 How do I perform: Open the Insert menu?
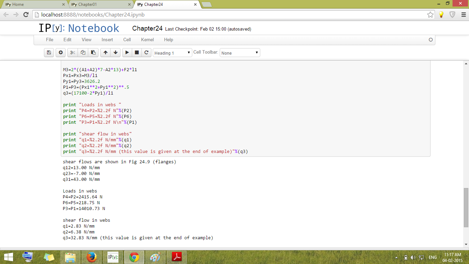107,40
